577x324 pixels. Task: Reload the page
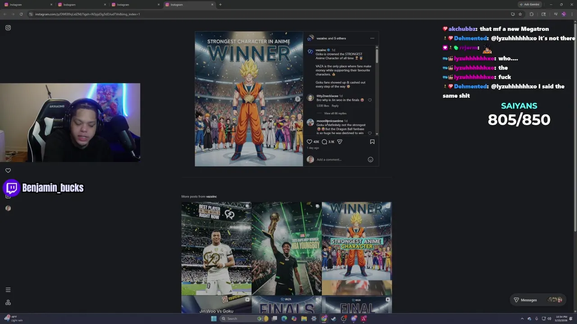(21, 14)
